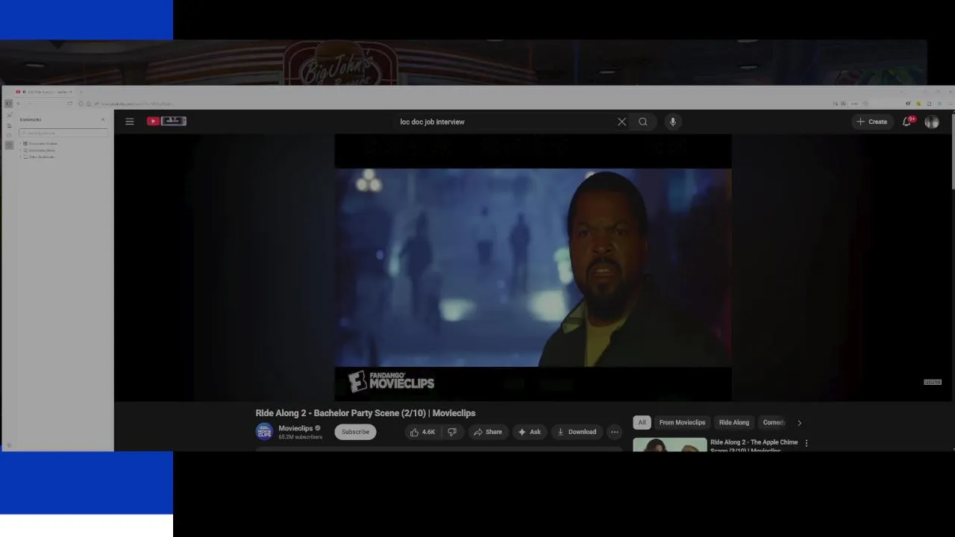
Task: Click the search box with 'loc doc job interview'
Action: pyautogui.click(x=504, y=122)
